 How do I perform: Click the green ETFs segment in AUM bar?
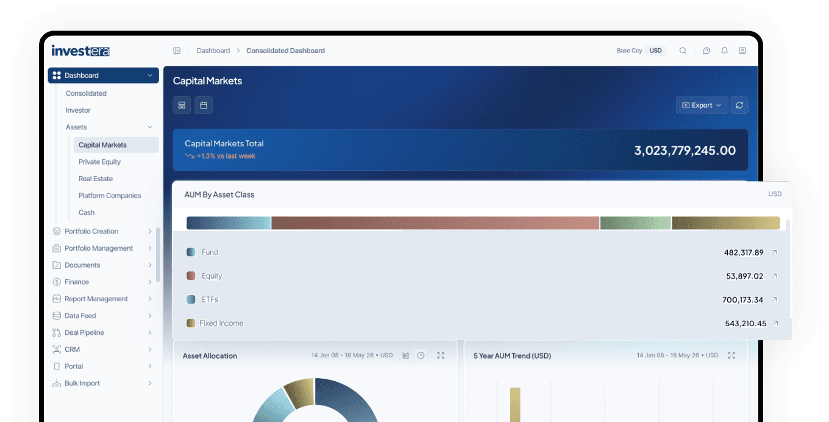click(636, 223)
